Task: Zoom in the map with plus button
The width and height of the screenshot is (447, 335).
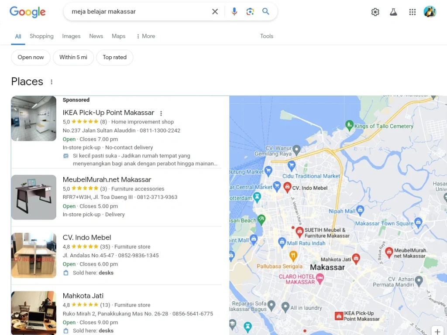Action: tap(437, 332)
